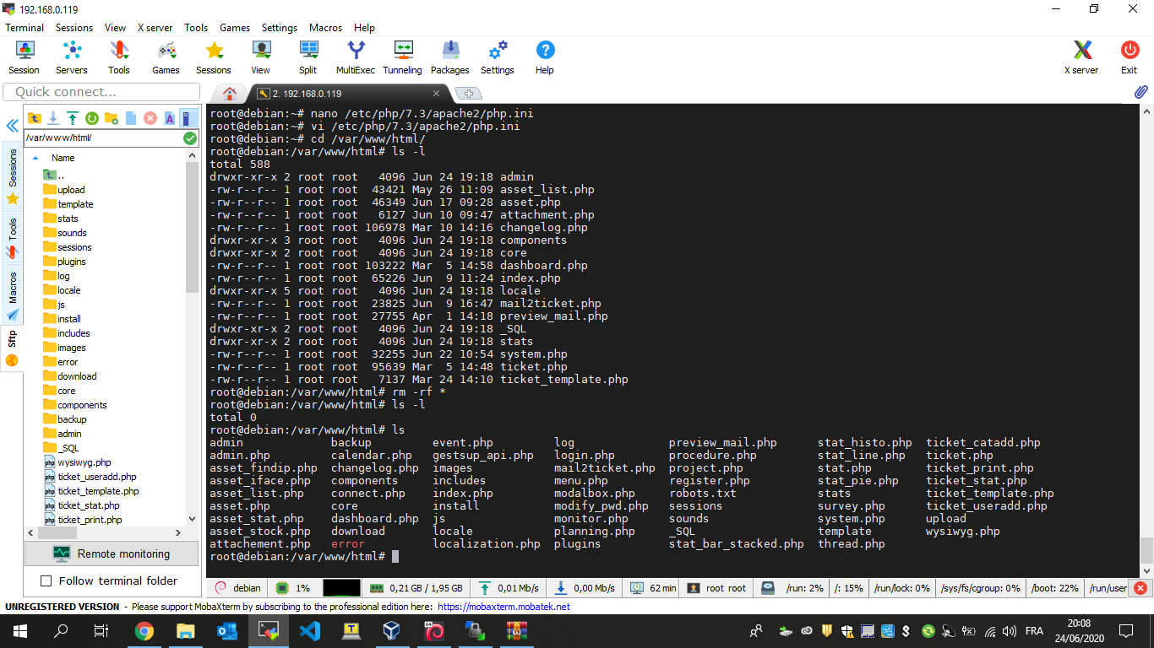This screenshot has height=648, width=1154.
Task: Click the SFTP upload files icon
Action: pyautogui.click(x=73, y=118)
